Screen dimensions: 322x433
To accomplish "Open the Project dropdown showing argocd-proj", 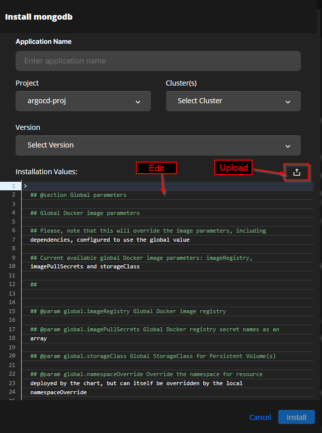I will pos(83,101).
